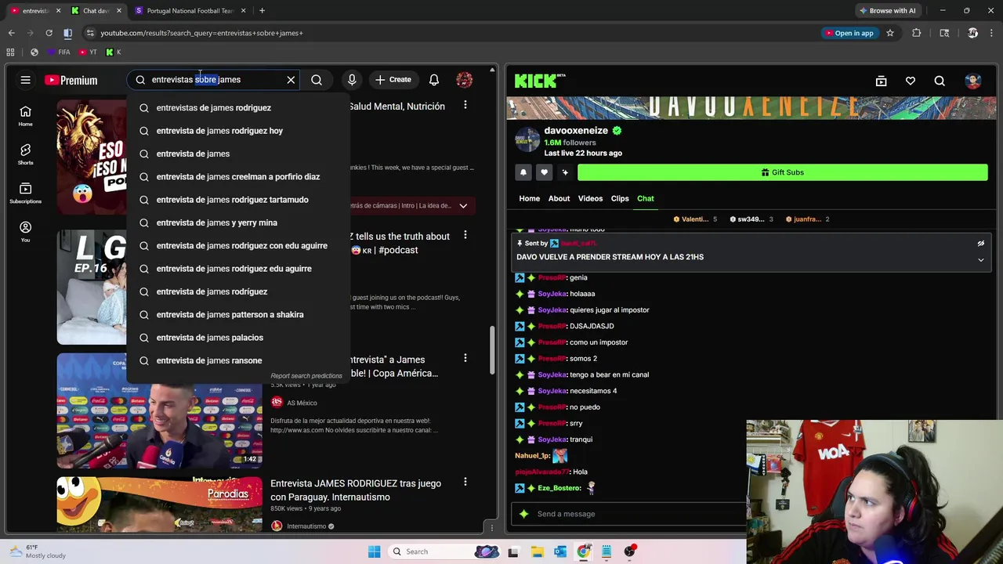Open the FIFA bookmark
The height and width of the screenshot is (564, 1003).
(x=59, y=52)
